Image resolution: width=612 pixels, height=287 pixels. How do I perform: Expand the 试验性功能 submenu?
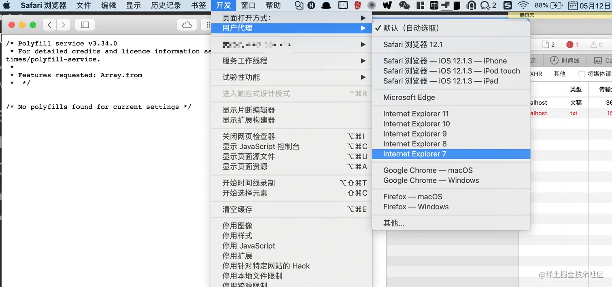[291, 77]
